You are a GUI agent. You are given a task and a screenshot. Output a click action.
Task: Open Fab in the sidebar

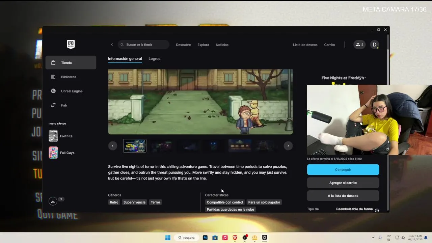tap(71, 105)
